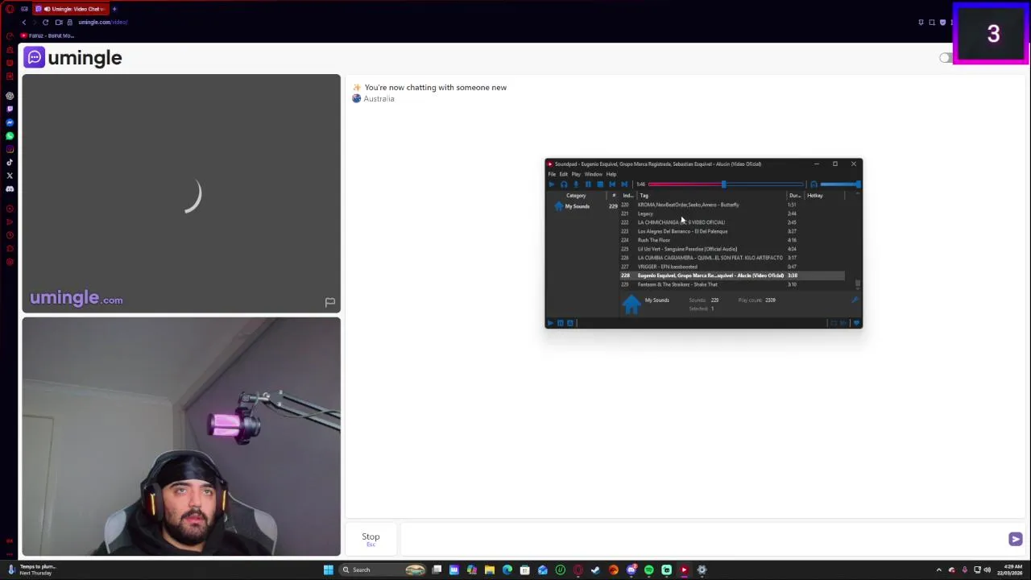The width and height of the screenshot is (1031, 580).
Task: Go back with the browser back arrow
Action: pyautogui.click(x=24, y=23)
